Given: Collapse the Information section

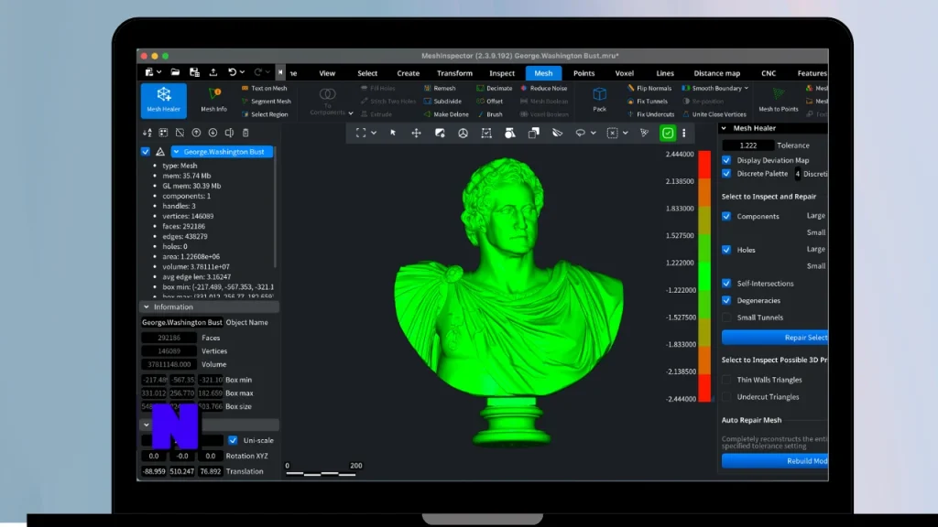Looking at the screenshot, I should pos(147,307).
